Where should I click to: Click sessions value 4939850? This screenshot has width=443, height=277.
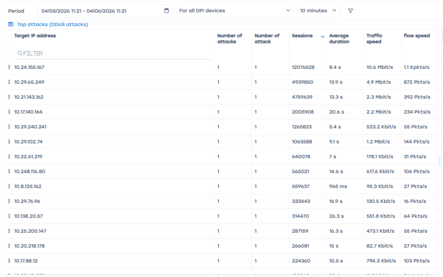coord(303,82)
